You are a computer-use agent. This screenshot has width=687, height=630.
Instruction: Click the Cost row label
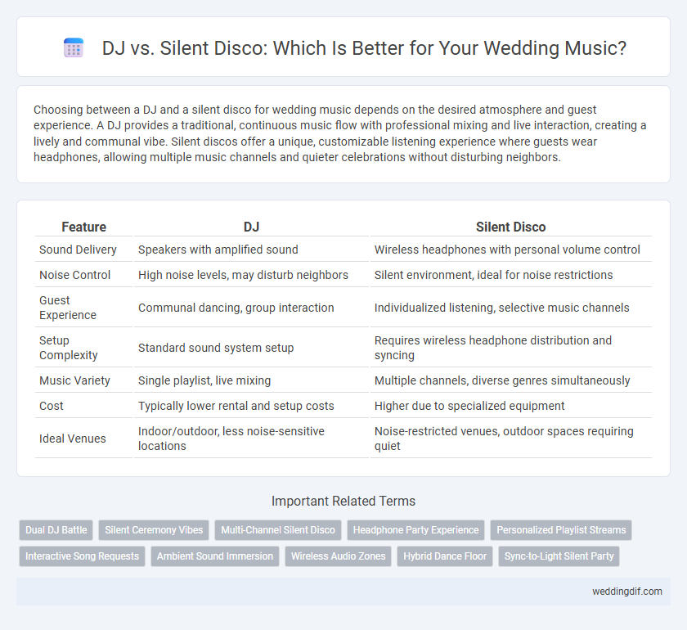pyautogui.click(x=52, y=406)
